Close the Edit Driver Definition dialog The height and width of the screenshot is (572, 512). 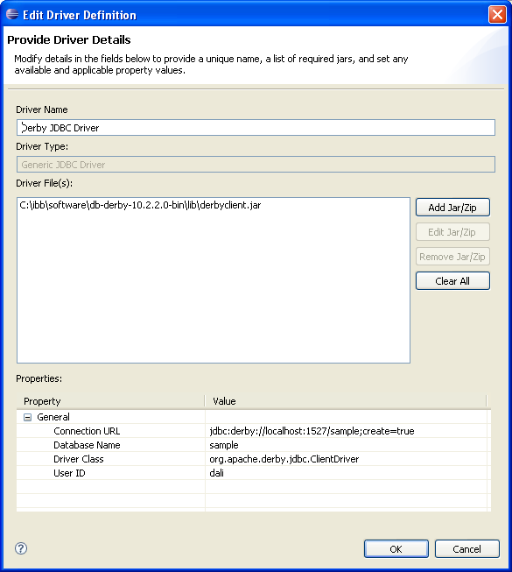[x=497, y=15]
